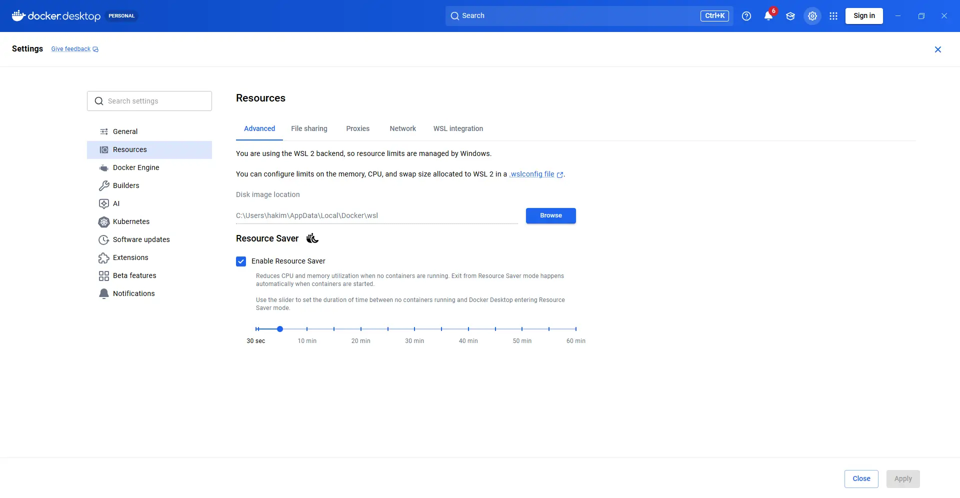Click the Resource Saver moon whale icon
This screenshot has width=960, height=498.
(x=312, y=238)
